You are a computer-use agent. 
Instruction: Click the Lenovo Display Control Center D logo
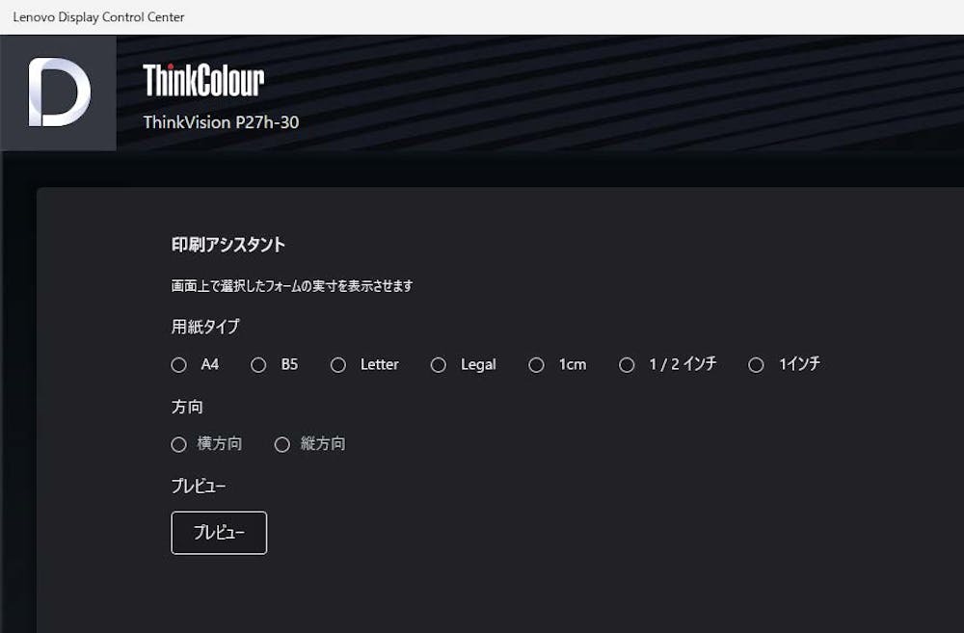coord(59,92)
